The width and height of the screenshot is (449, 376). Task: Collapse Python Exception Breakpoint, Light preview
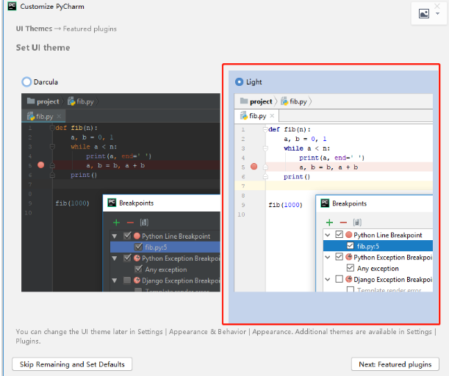click(x=328, y=257)
